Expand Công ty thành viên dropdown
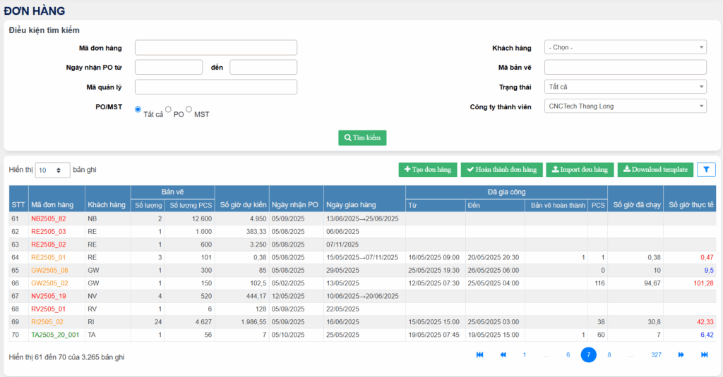The image size is (723, 377). pyautogui.click(x=625, y=106)
